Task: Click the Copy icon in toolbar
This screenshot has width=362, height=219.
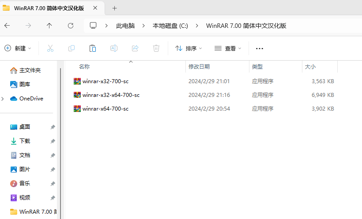Action: (72, 48)
